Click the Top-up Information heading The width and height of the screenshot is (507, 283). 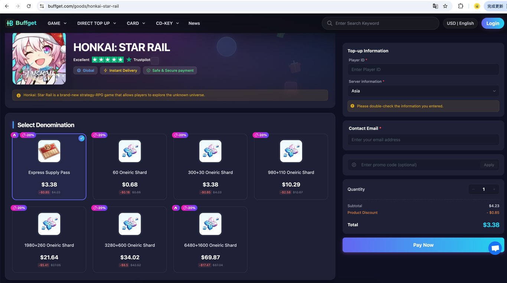368,51
